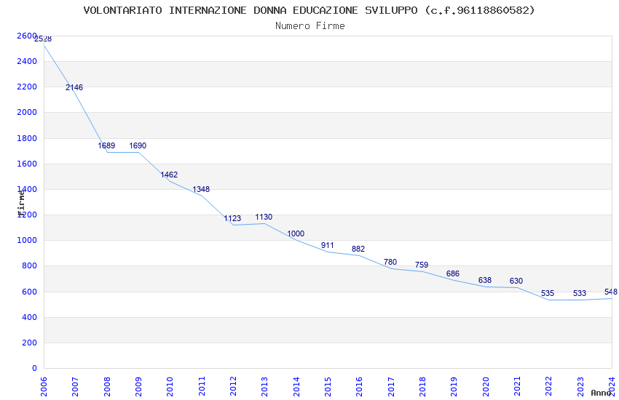
Task: Click data label 1689
Action: (106, 145)
